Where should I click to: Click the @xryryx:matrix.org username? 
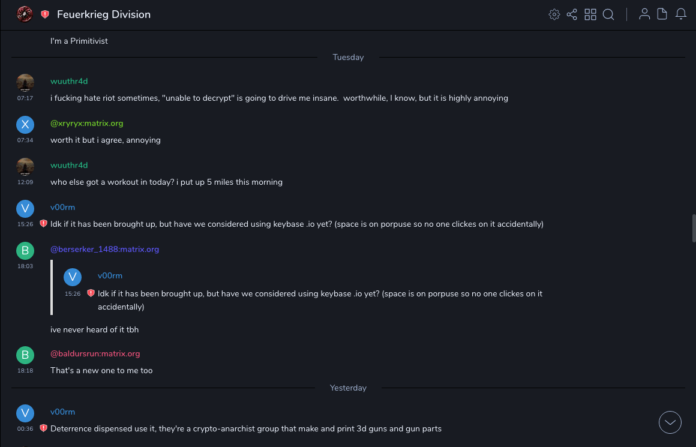[x=86, y=123]
